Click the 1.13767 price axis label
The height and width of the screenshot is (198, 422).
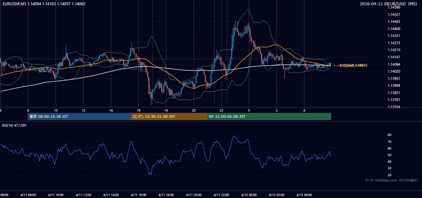point(394,100)
